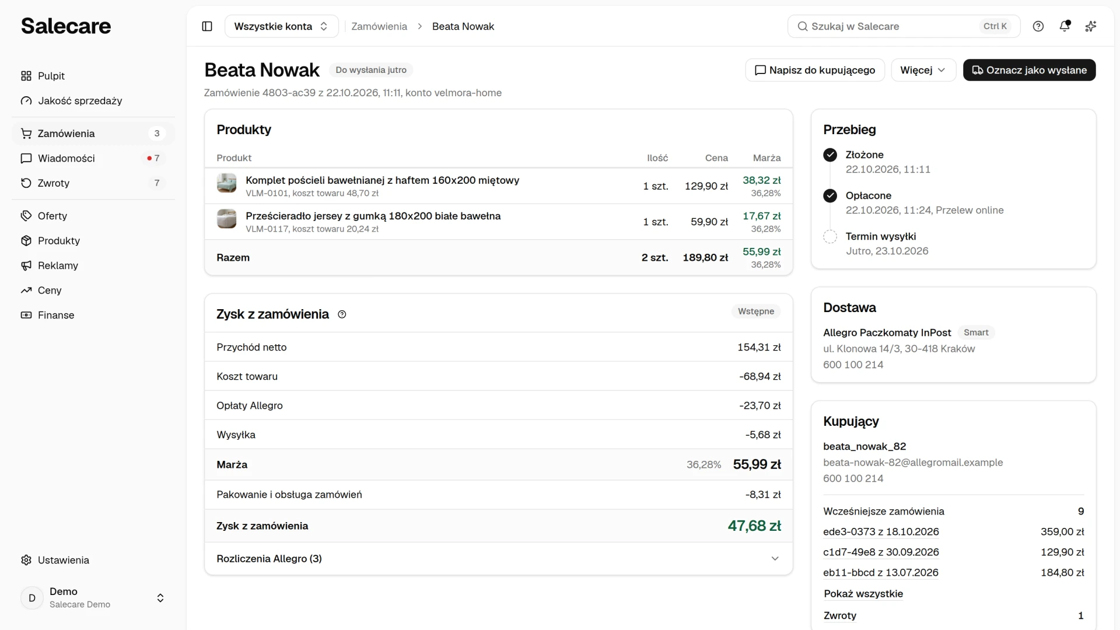Click the Zwroty link in Kupujący card

[840, 616]
